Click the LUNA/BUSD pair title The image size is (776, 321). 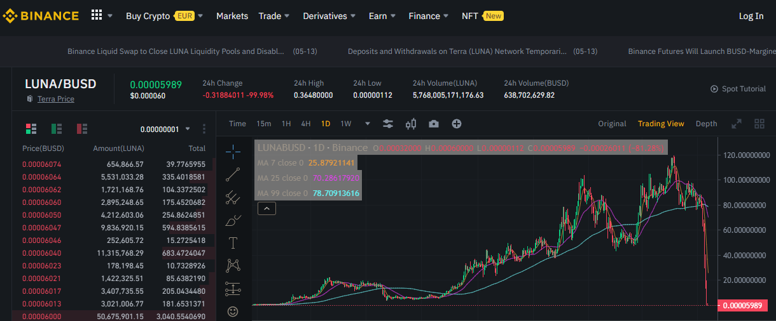coord(60,84)
